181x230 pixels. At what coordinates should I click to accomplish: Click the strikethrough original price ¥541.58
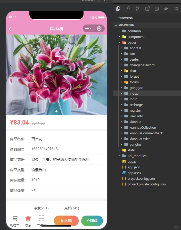38,123
